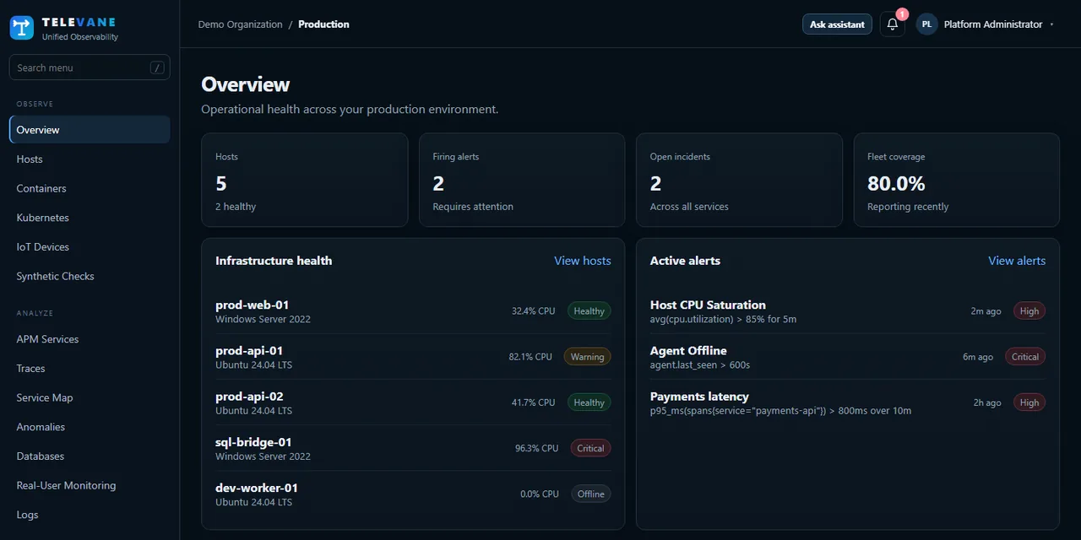The image size is (1081, 540).
Task: Click the Ask assistant button
Action: [837, 24]
